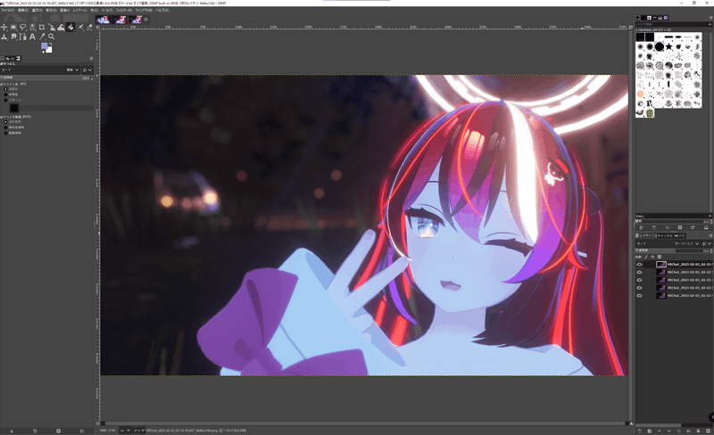Screen dimensions: 714x435
Task: Choose 選択範囲 fill whole selection radio
Action: pos(5,122)
